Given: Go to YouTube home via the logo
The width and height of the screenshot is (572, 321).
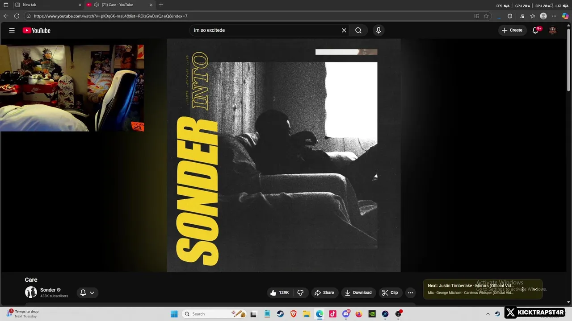Looking at the screenshot, I should click(37, 30).
